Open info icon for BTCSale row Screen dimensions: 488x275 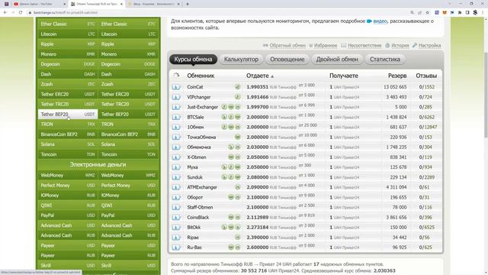(x=176, y=117)
